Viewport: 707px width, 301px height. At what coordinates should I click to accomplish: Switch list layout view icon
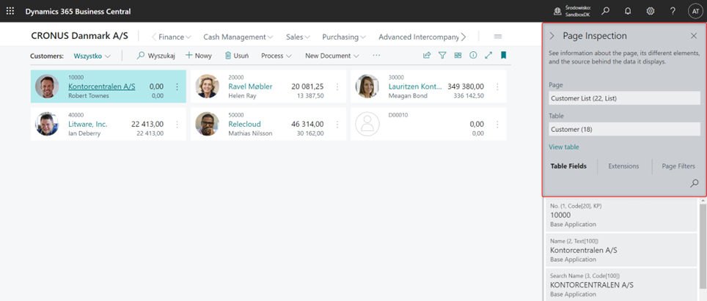pos(458,56)
